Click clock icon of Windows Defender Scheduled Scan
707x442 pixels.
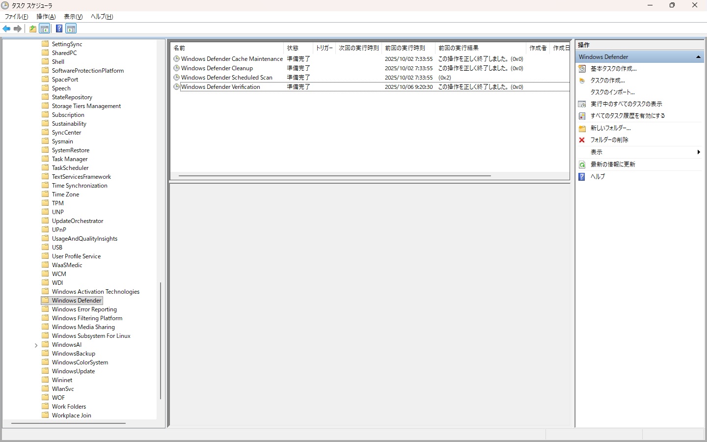click(x=176, y=78)
